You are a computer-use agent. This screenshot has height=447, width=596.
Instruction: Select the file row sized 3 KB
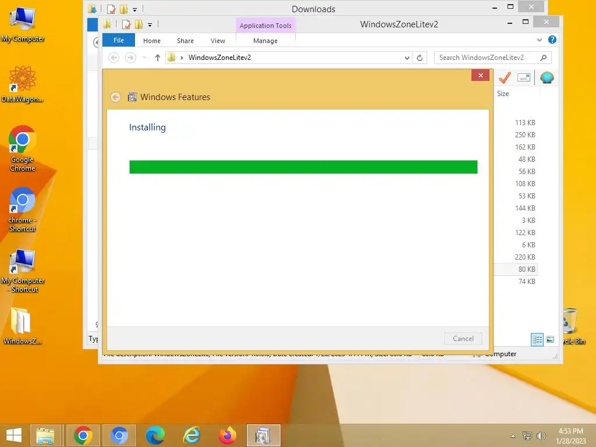(516, 221)
